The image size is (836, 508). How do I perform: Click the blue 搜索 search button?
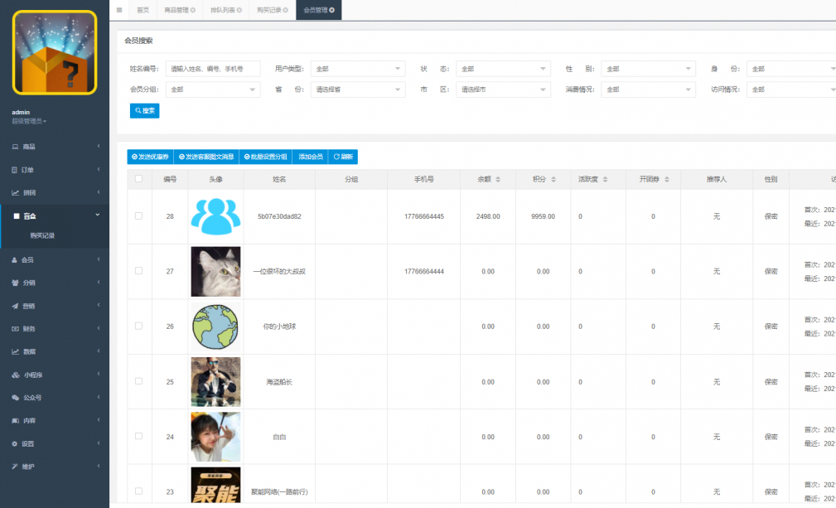tap(144, 111)
